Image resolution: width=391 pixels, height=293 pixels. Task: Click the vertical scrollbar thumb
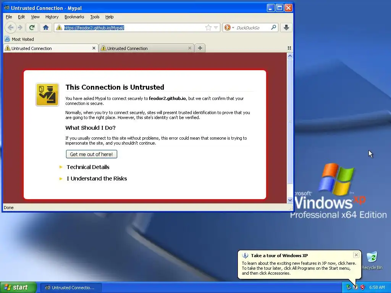[x=290, y=121]
